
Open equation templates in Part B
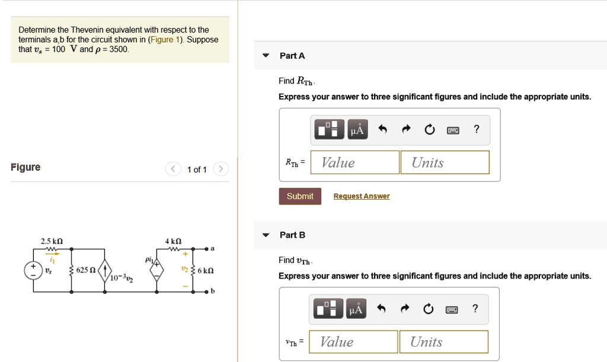click(328, 309)
